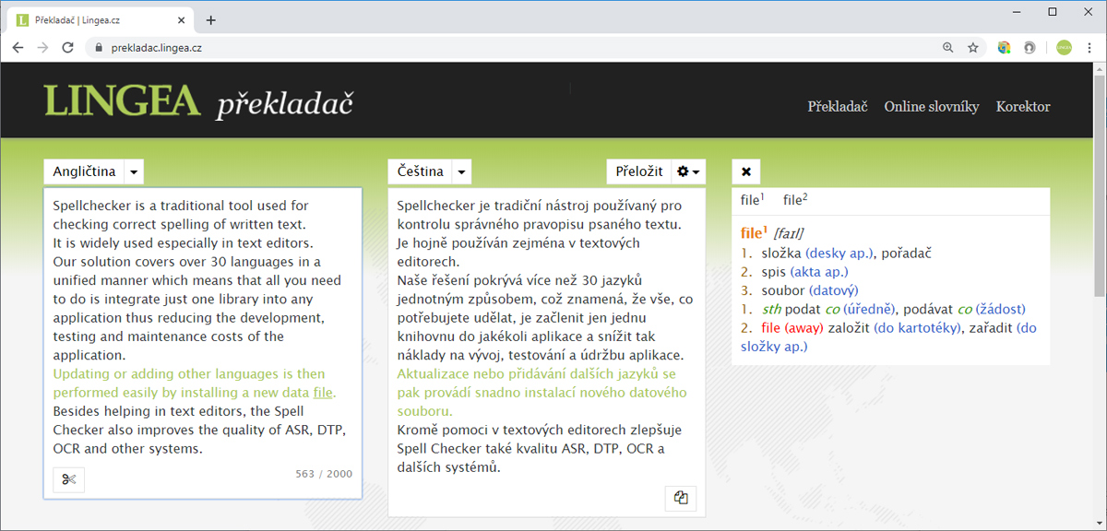Select the Čeština target language button
Image resolution: width=1107 pixels, height=531 pixels.
[421, 171]
